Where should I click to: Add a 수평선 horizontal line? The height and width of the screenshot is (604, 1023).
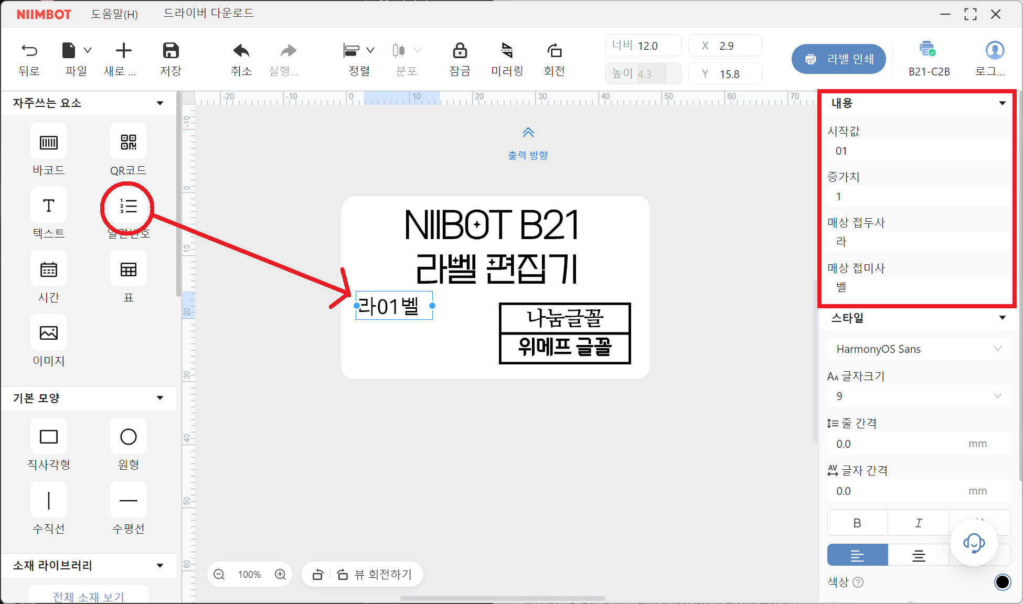(x=129, y=500)
